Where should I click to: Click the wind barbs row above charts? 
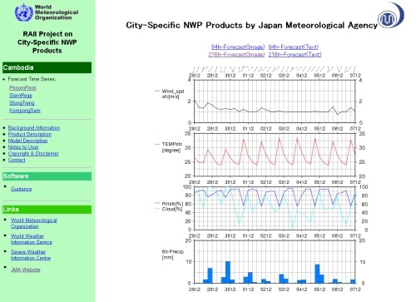tap(275, 69)
